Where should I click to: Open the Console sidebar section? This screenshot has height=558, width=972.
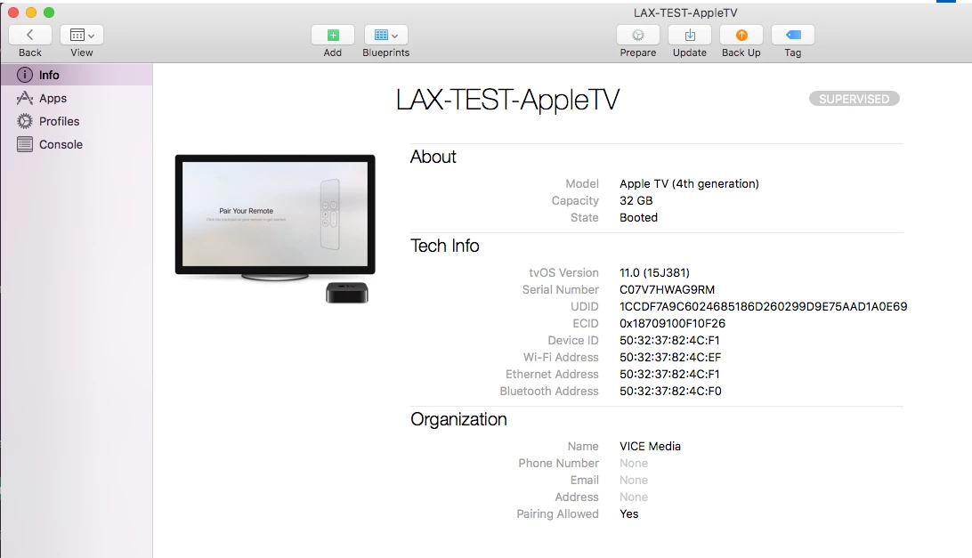77,144
